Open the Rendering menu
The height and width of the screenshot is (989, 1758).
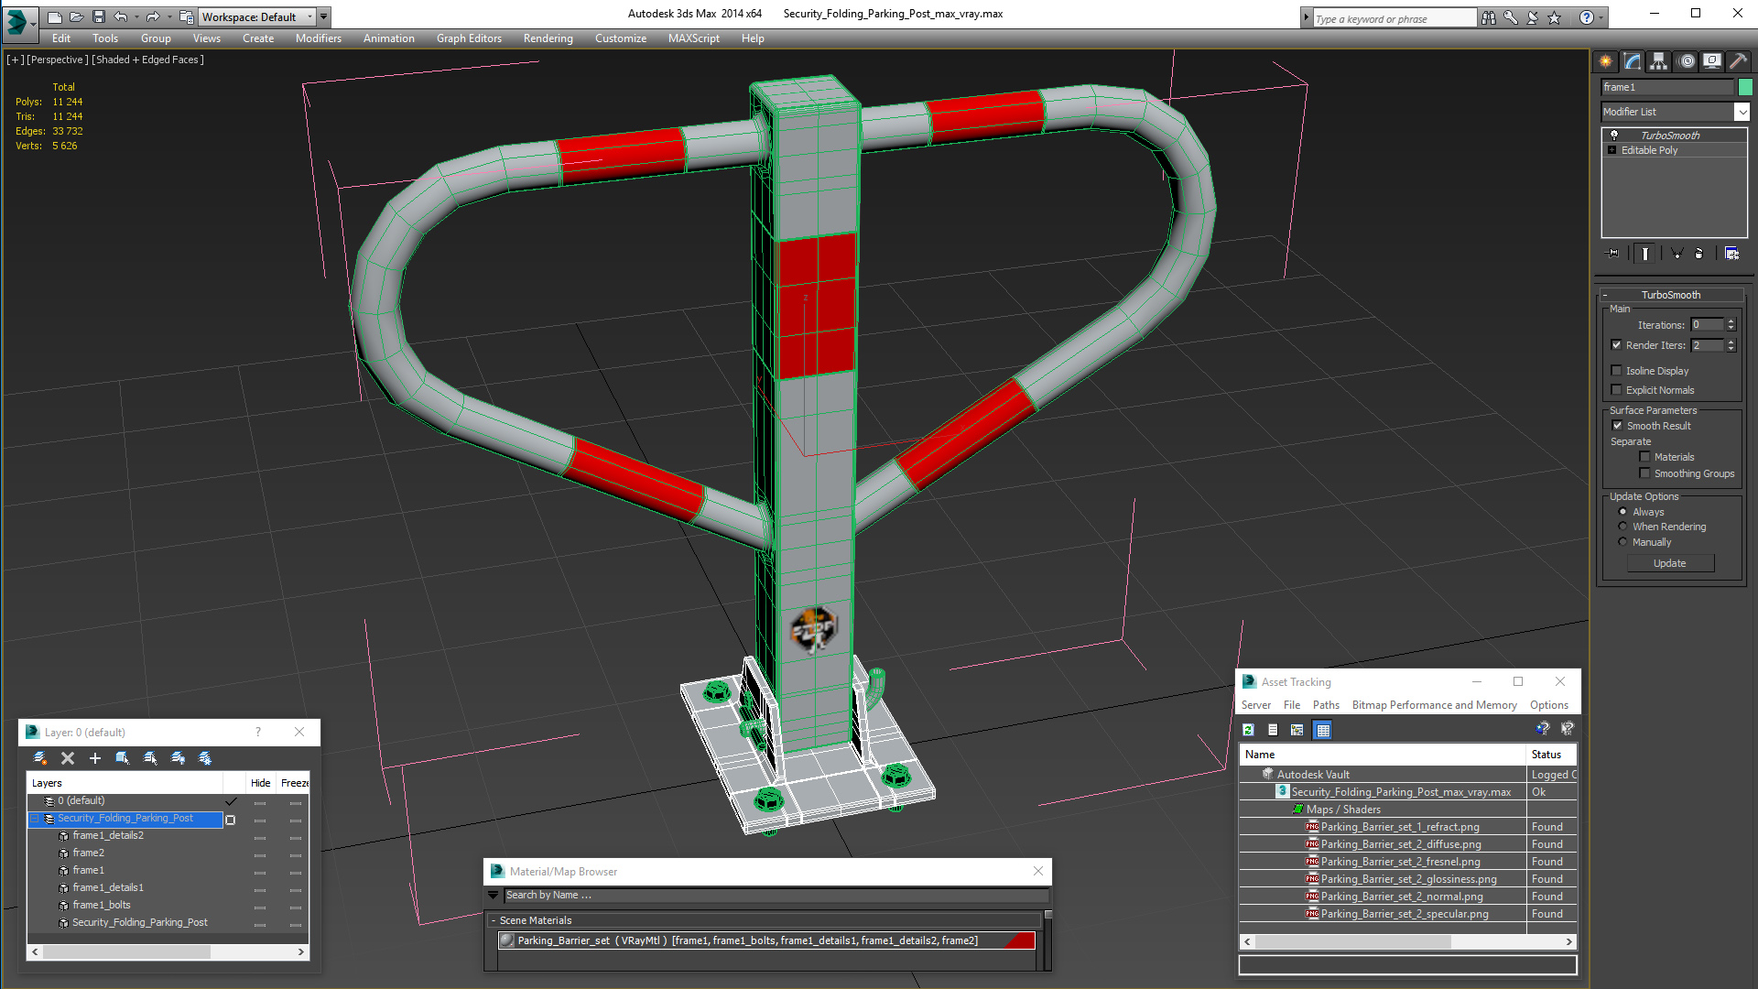[548, 38]
